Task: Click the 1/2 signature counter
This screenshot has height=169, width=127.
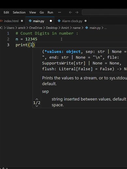Action: pos(37,103)
